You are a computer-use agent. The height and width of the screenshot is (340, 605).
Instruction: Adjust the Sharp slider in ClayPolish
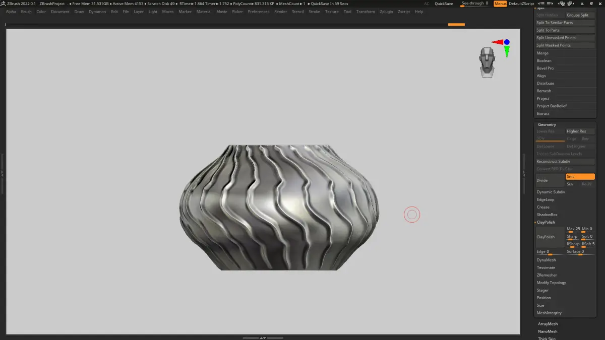tap(573, 237)
